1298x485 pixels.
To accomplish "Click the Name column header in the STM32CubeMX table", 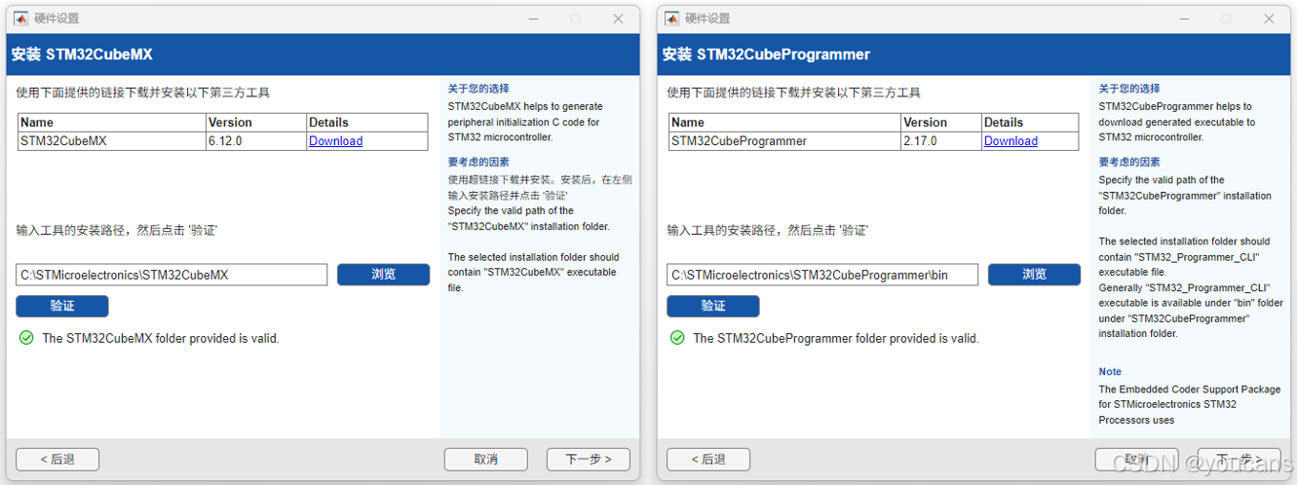I will pyautogui.click(x=112, y=123).
